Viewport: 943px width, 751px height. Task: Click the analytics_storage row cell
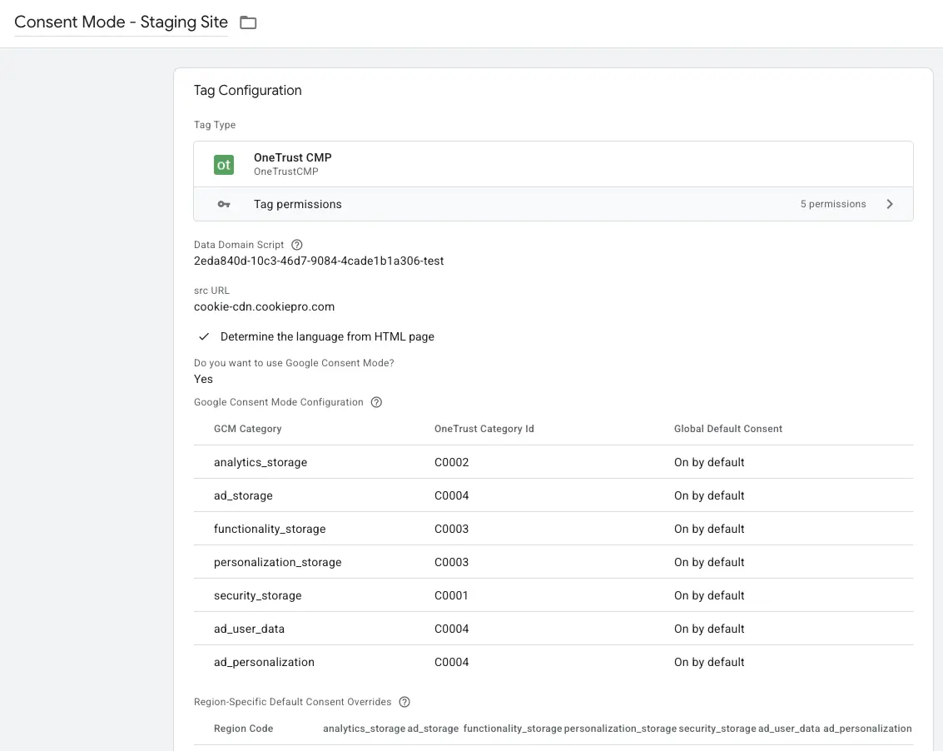[261, 463]
